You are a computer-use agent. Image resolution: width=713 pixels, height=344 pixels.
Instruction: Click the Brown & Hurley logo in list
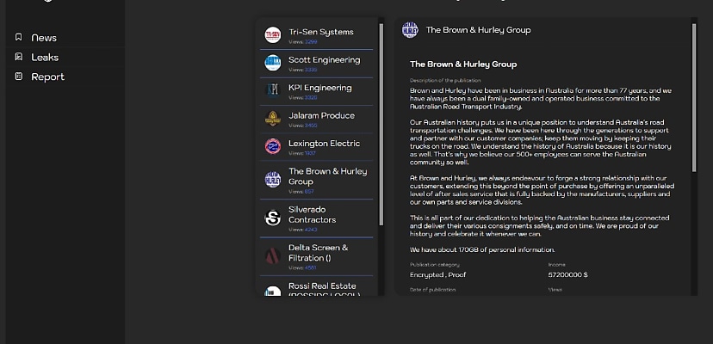click(273, 180)
